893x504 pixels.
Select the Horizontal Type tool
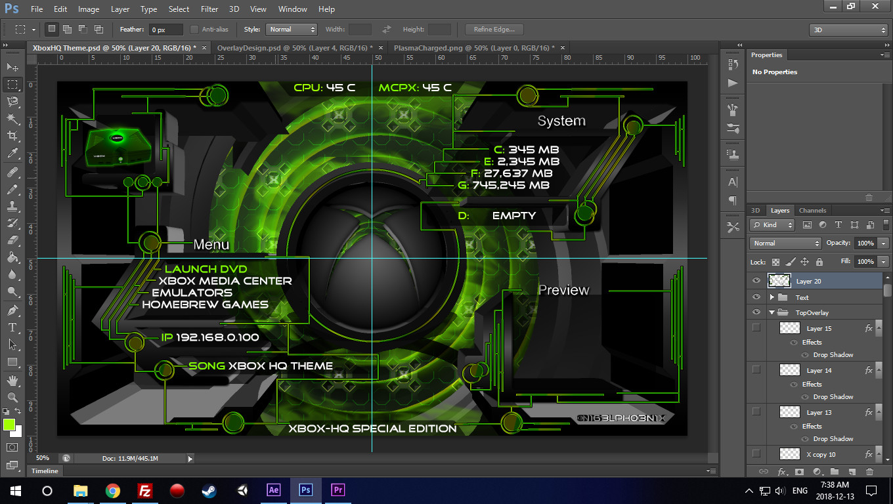coord(12,327)
